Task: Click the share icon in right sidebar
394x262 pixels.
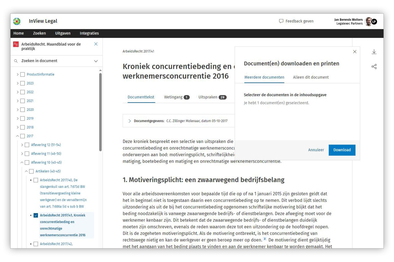Action: [x=374, y=67]
